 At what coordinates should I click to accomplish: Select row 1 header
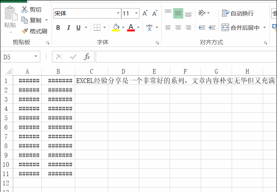(6, 81)
